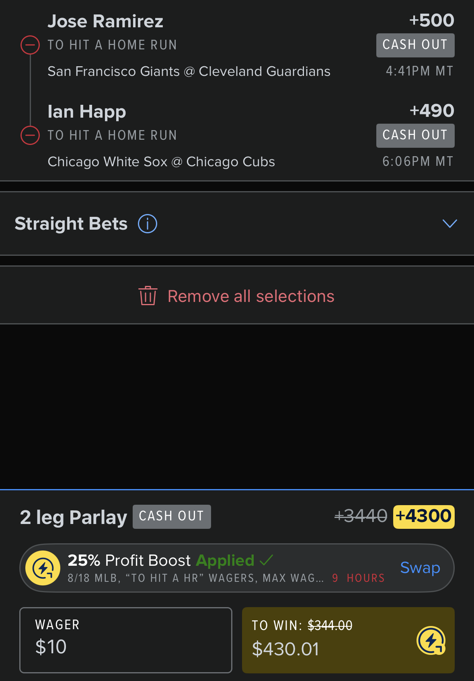
Task: Select the Ian Happ +490 odds
Action: coord(432,111)
